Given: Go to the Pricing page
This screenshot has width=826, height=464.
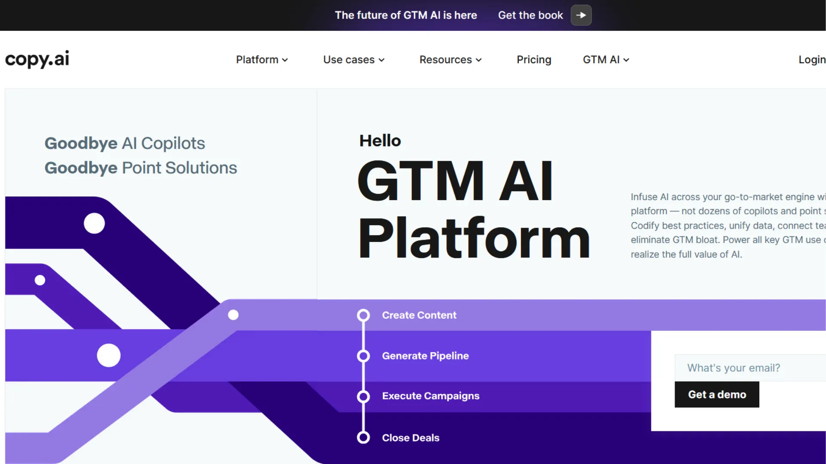Looking at the screenshot, I should (534, 60).
